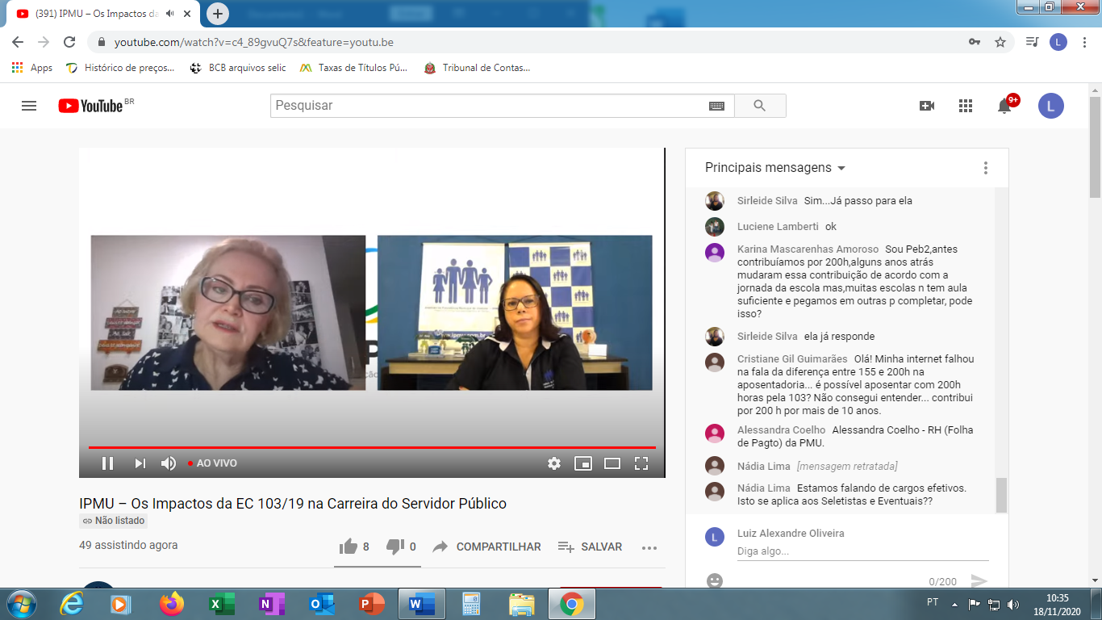The width and height of the screenshot is (1102, 620).
Task: Launch Internet Explorer from taskbar
Action: click(x=73, y=604)
